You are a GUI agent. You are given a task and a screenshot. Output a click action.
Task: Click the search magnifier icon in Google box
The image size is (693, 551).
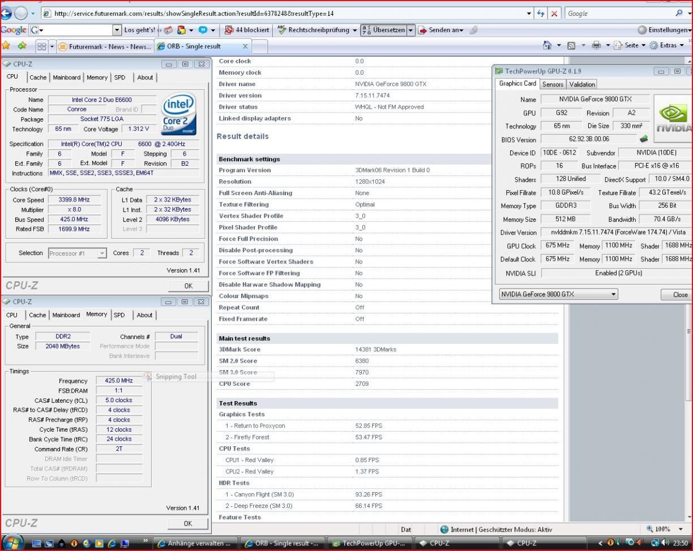click(679, 13)
